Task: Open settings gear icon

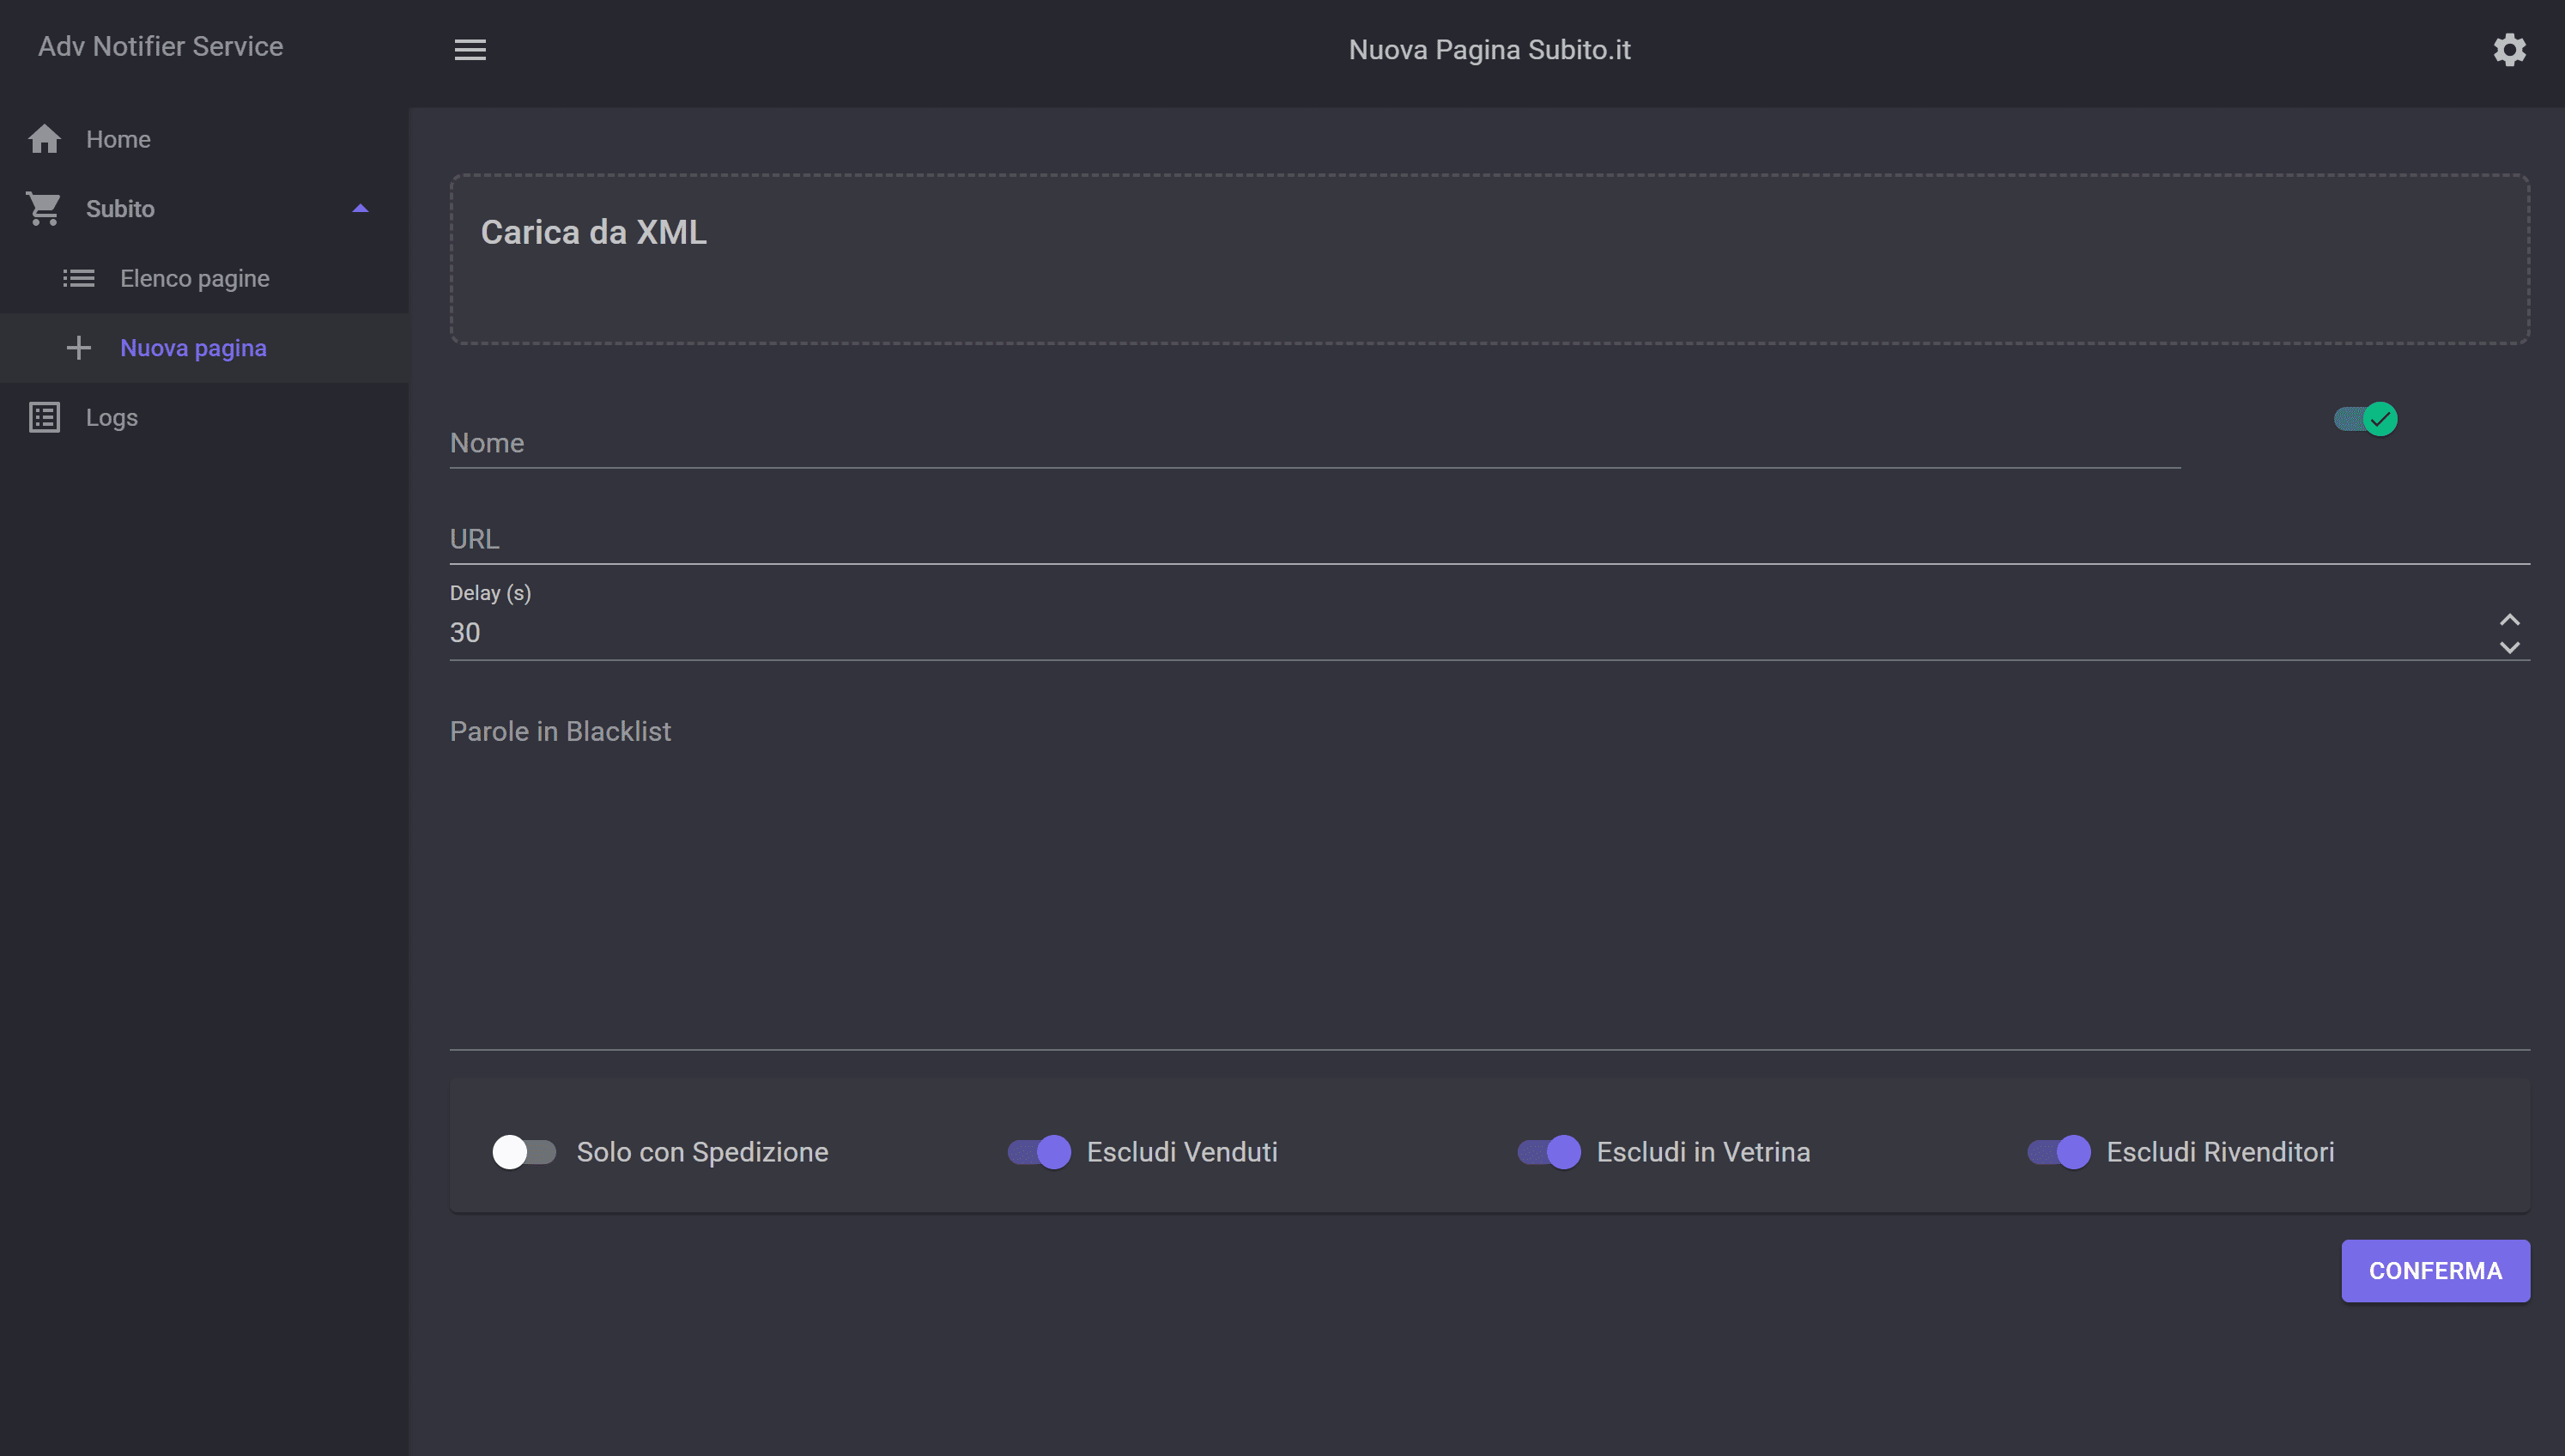Action: (2508, 49)
